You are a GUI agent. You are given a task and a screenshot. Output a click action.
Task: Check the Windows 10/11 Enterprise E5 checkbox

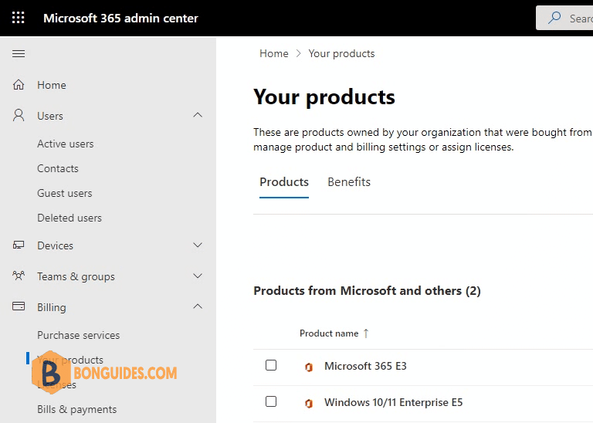[271, 401]
